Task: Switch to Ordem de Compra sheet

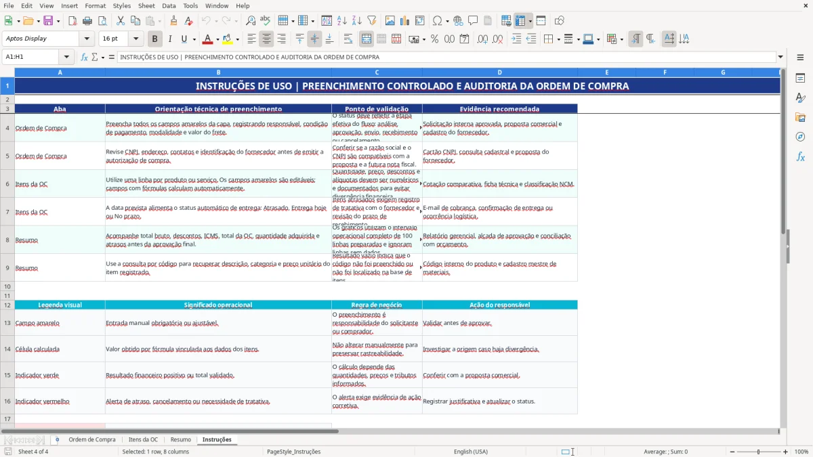Action: click(x=92, y=440)
